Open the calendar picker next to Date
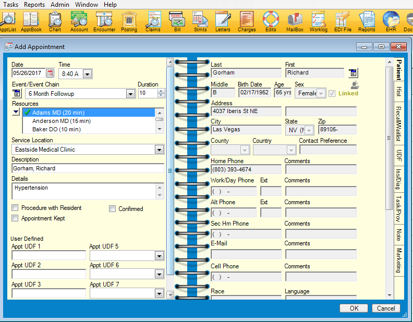Image resolution: width=413 pixels, height=322 pixels. pos(50,73)
